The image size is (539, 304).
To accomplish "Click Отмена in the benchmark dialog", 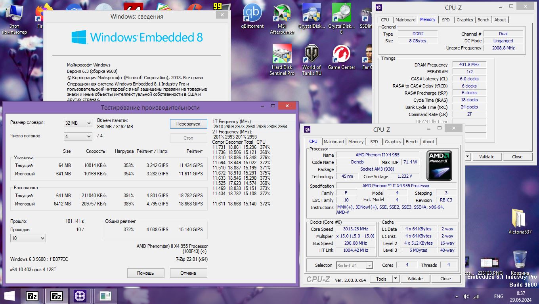I will (188, 273).
